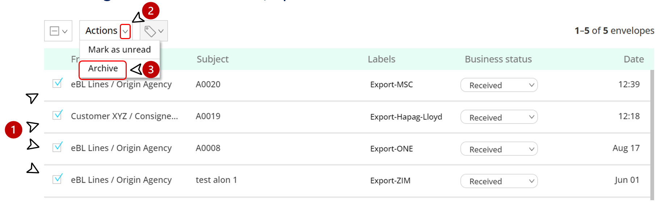Choose Mark as unread menu option
The height and width of the screenshot is (202, 656).
click(x=119, y=50)
